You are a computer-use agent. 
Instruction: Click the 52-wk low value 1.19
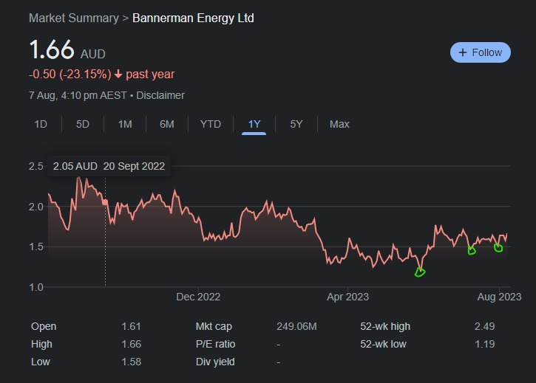pos(484,344)
